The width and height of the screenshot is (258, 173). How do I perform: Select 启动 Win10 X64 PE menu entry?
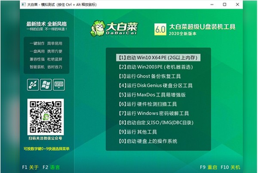coord(158,58)
